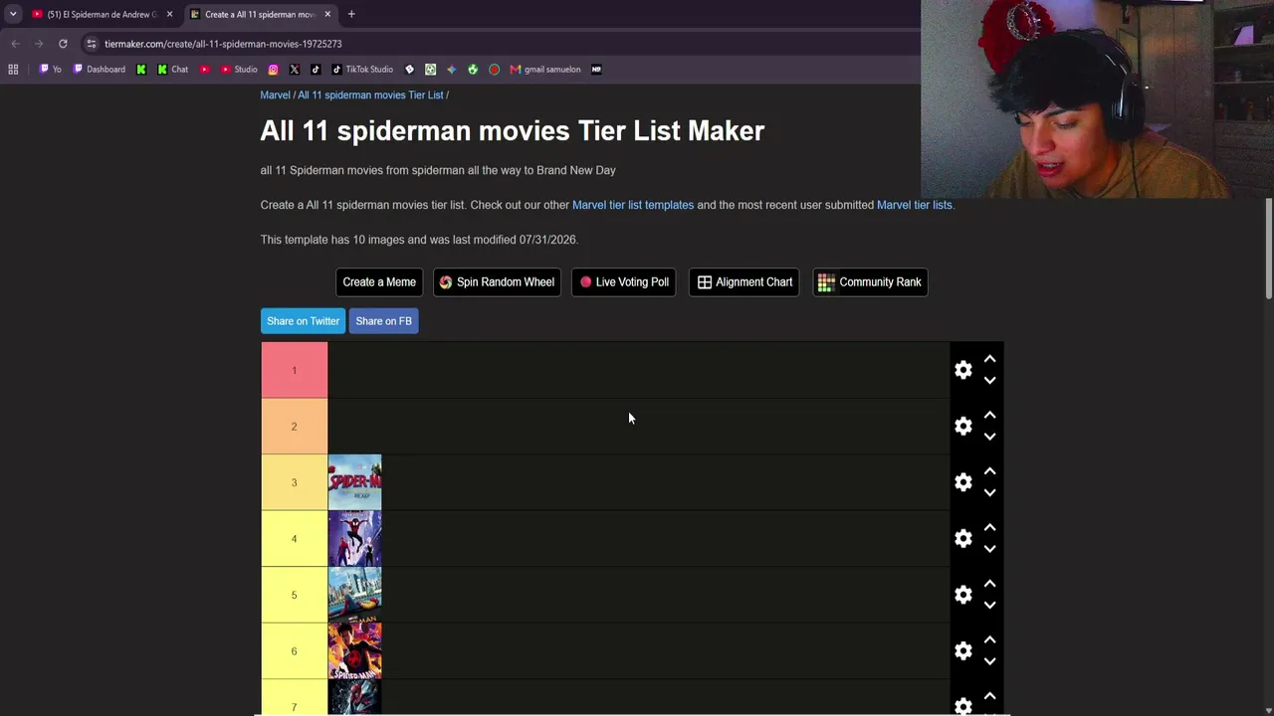Open the TikTok Studio bookmark
The height and width of the screenshot is (716, 1274).
[362, 70]
